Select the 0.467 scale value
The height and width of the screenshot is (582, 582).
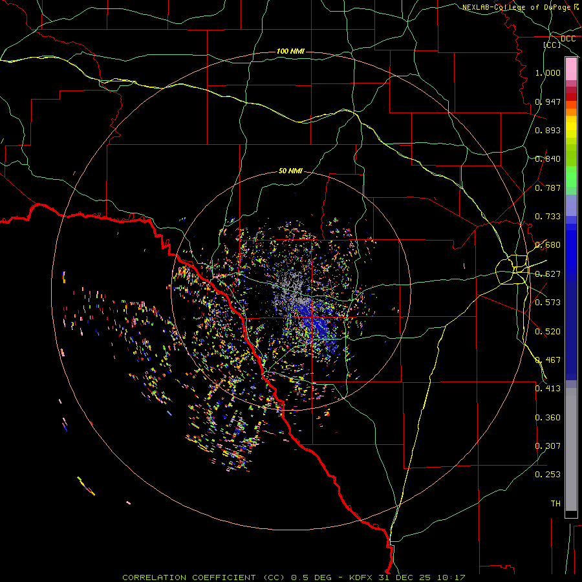[548, 360]
